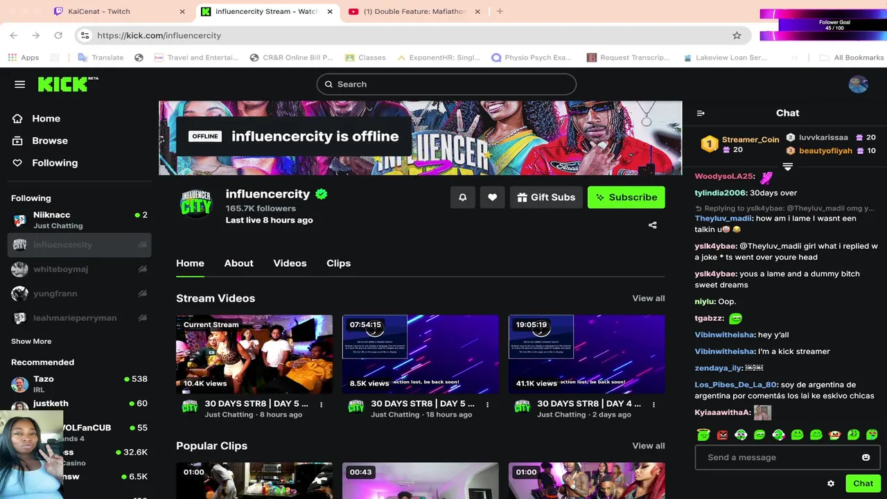Image resolution: width=887 pixels, height=499 pixels.
Task: Open recommended channel justketh
Action: pos(79,406)
